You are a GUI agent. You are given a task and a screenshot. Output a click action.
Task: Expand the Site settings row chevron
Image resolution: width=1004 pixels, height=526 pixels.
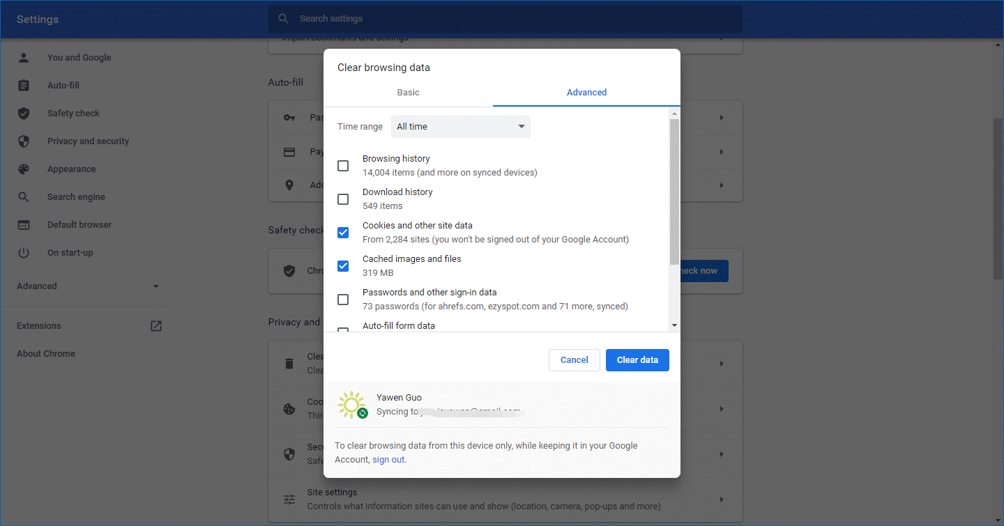[x=721, y=499]
